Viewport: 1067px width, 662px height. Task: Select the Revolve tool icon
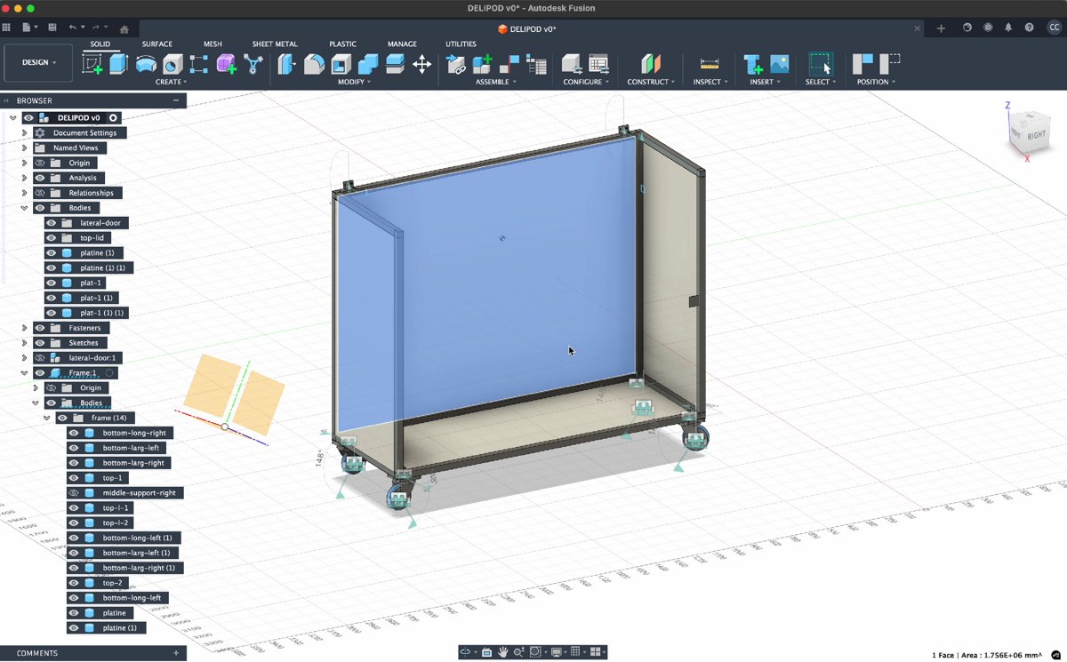[x=146, y=63]
